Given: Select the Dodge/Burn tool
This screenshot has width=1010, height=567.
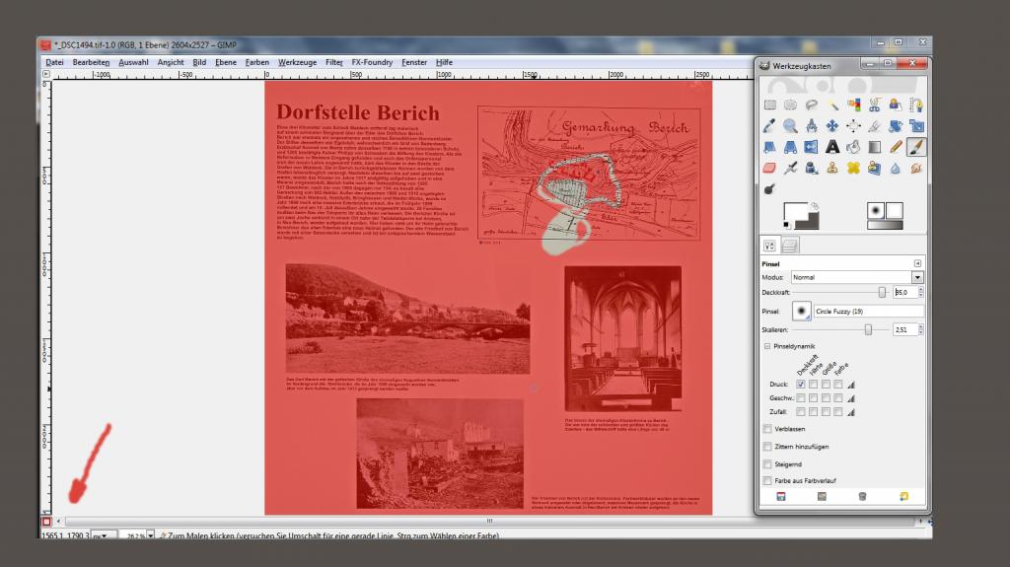Looking at the screenshot, I should point(769,189).
